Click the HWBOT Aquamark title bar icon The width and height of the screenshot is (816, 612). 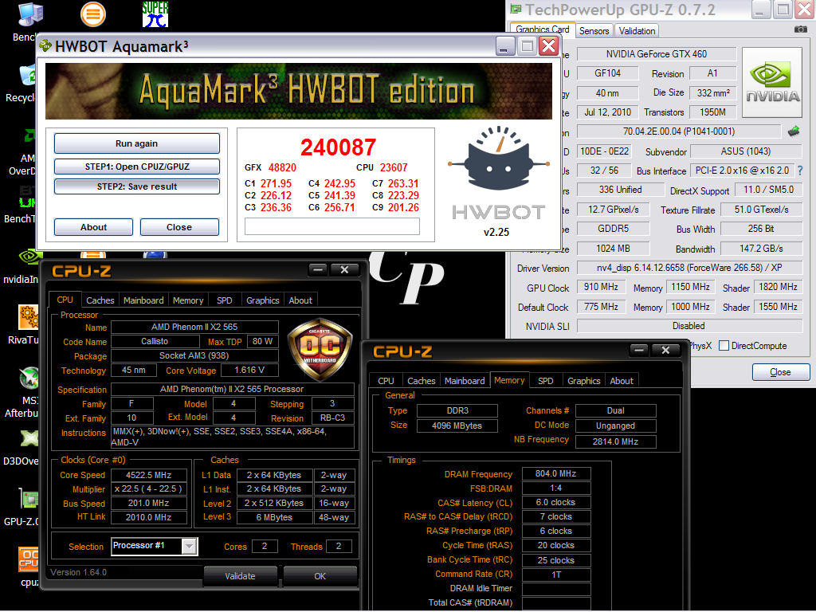(45, 46)
